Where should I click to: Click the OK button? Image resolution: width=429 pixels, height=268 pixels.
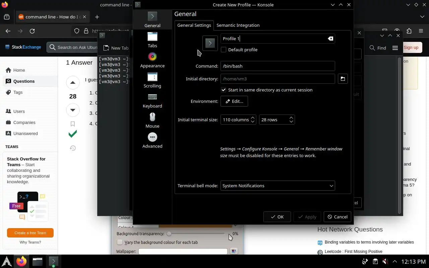point(277,217)
